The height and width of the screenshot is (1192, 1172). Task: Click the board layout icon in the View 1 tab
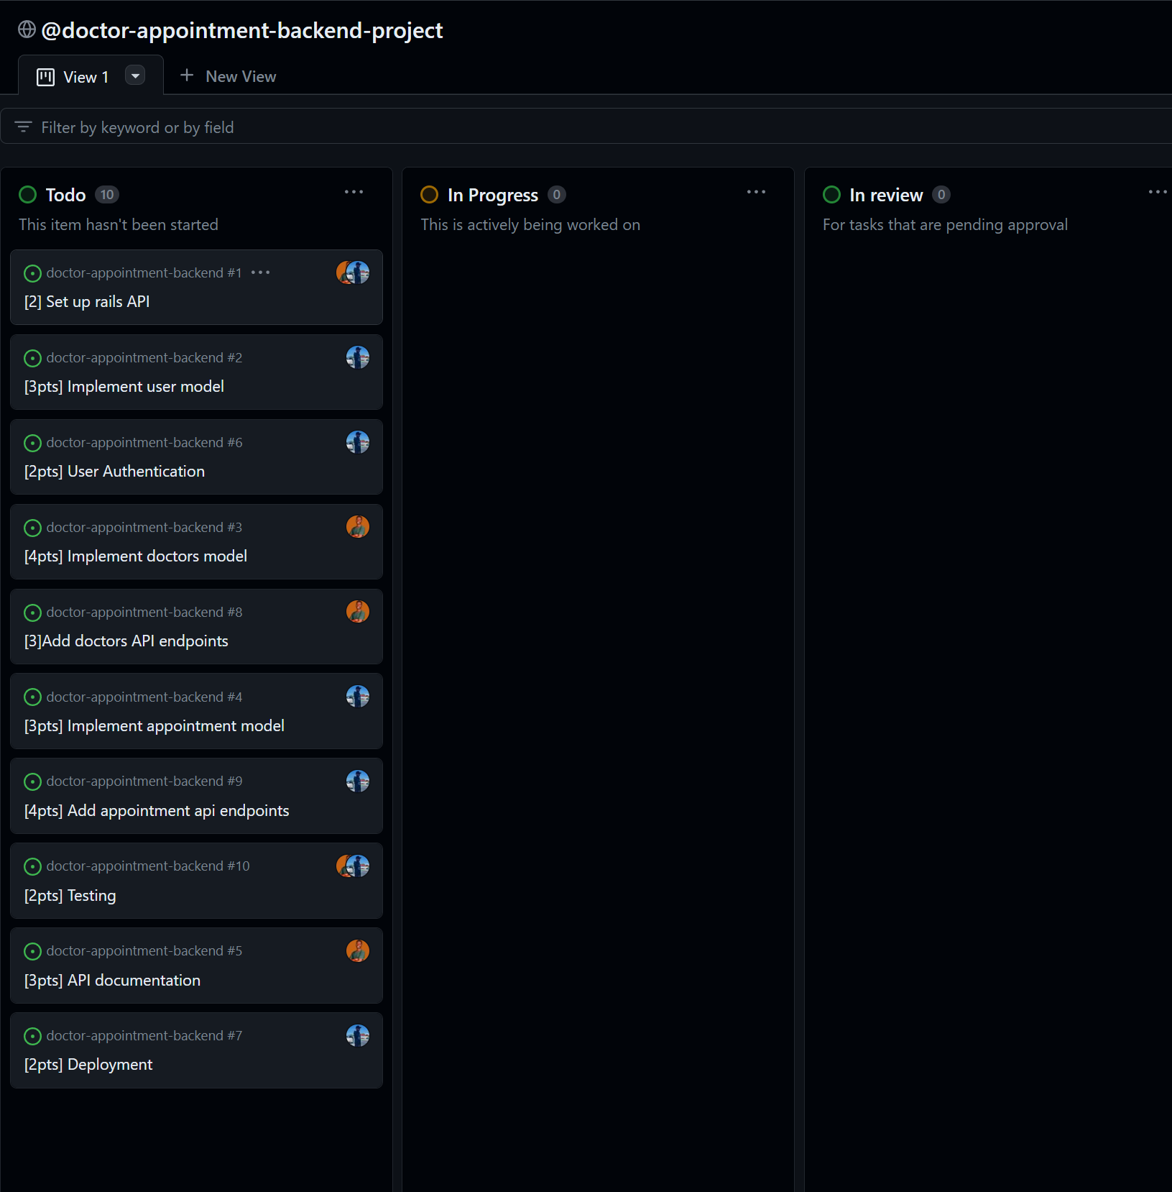(x=46, y=75)
